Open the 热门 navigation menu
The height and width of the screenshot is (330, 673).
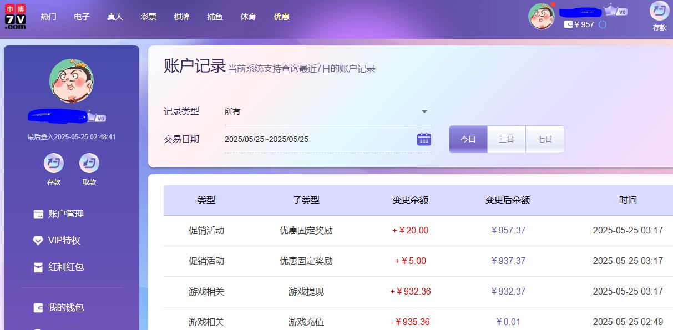coord(48,17)
